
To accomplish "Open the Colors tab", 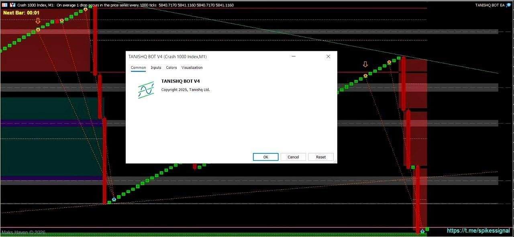I will [x=171, y=68].
